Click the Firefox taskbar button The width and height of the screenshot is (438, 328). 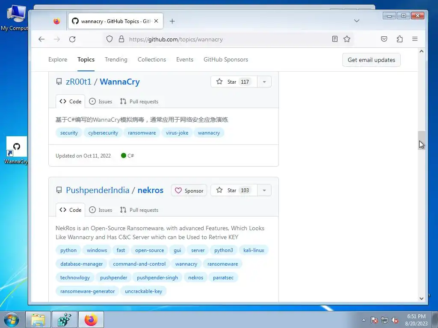91,319
